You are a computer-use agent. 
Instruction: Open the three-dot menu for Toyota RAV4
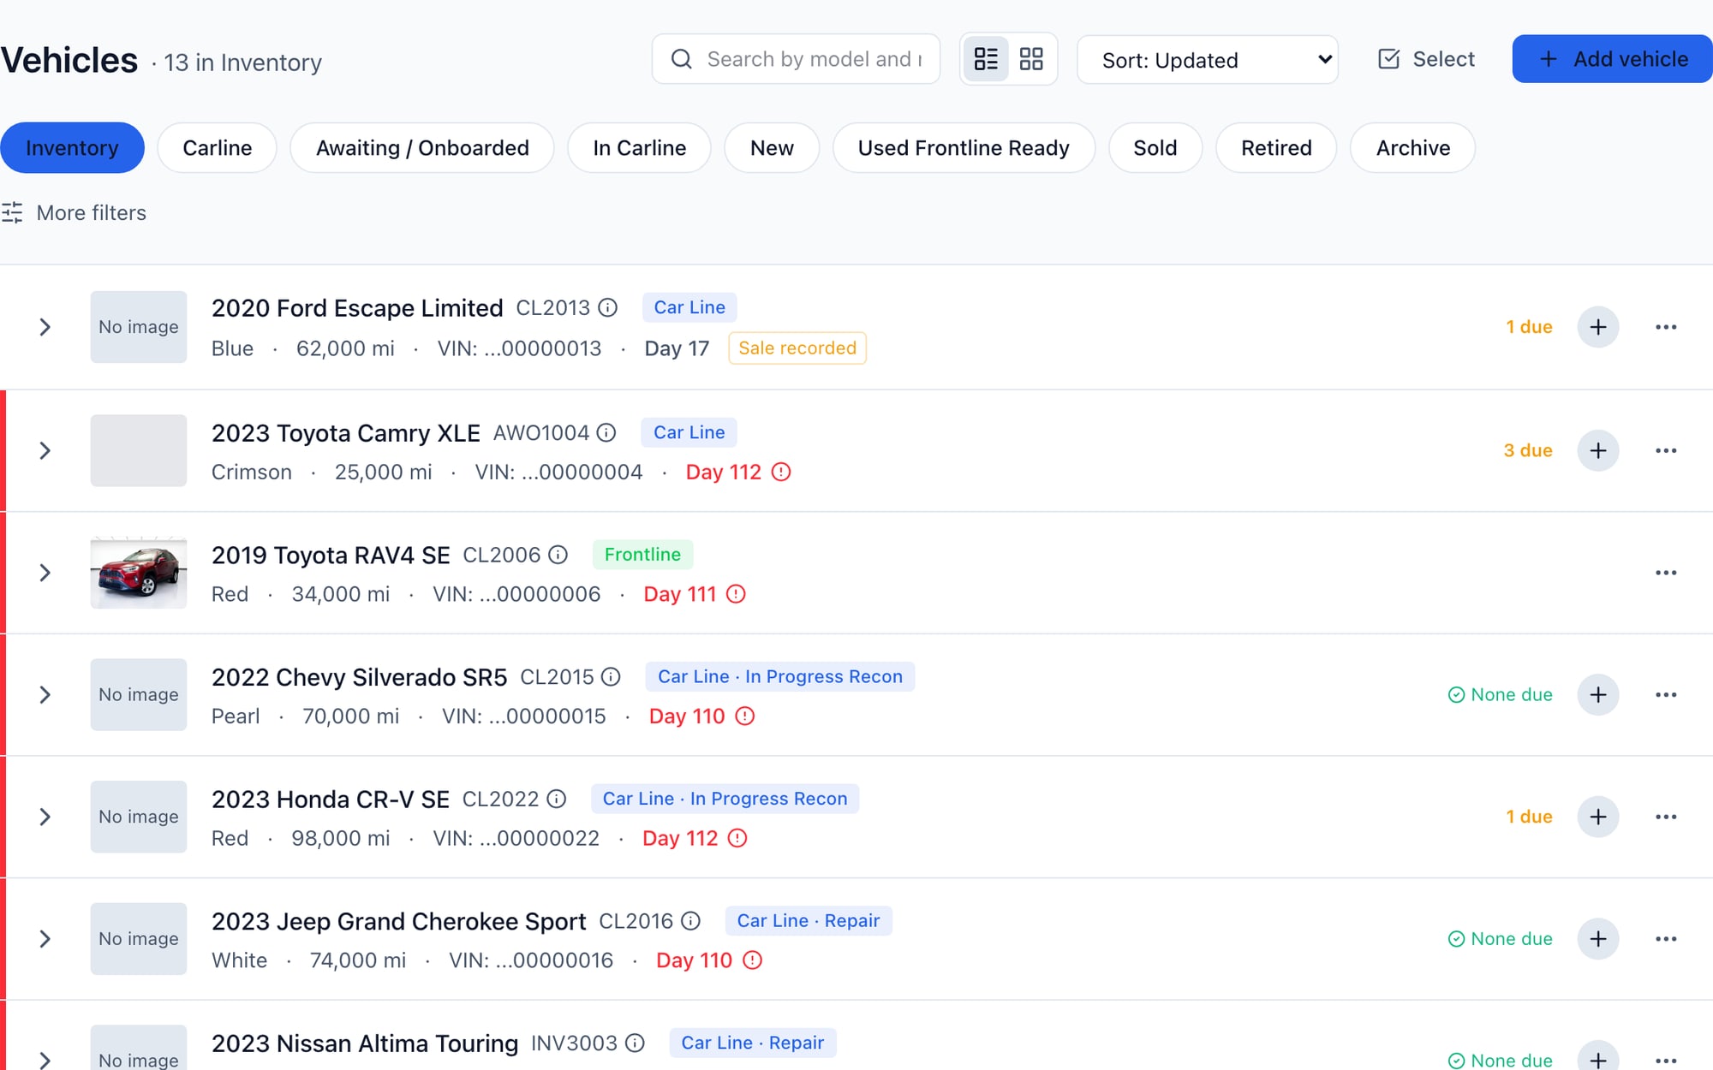pos(1666,573)
